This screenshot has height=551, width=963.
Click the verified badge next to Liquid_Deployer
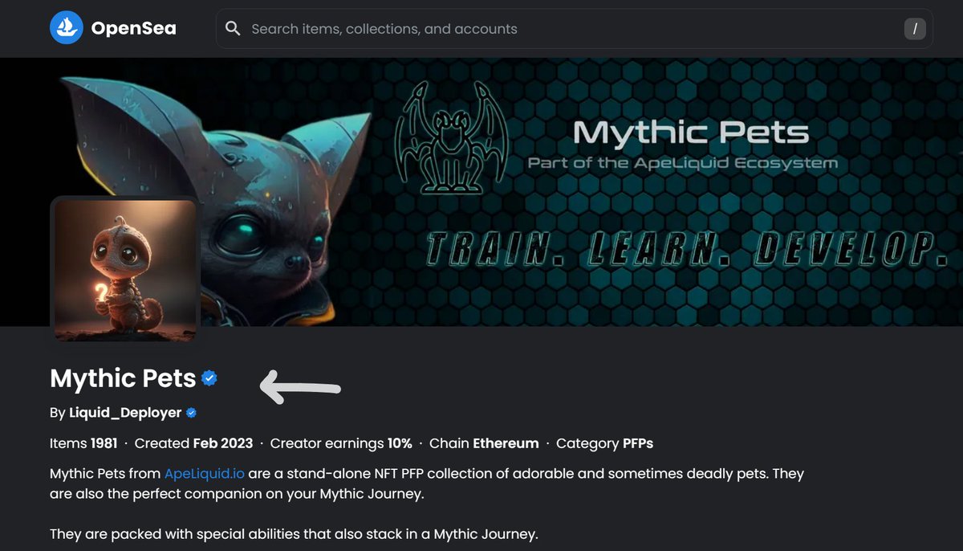pyautogui.click(x=191, y=413)
